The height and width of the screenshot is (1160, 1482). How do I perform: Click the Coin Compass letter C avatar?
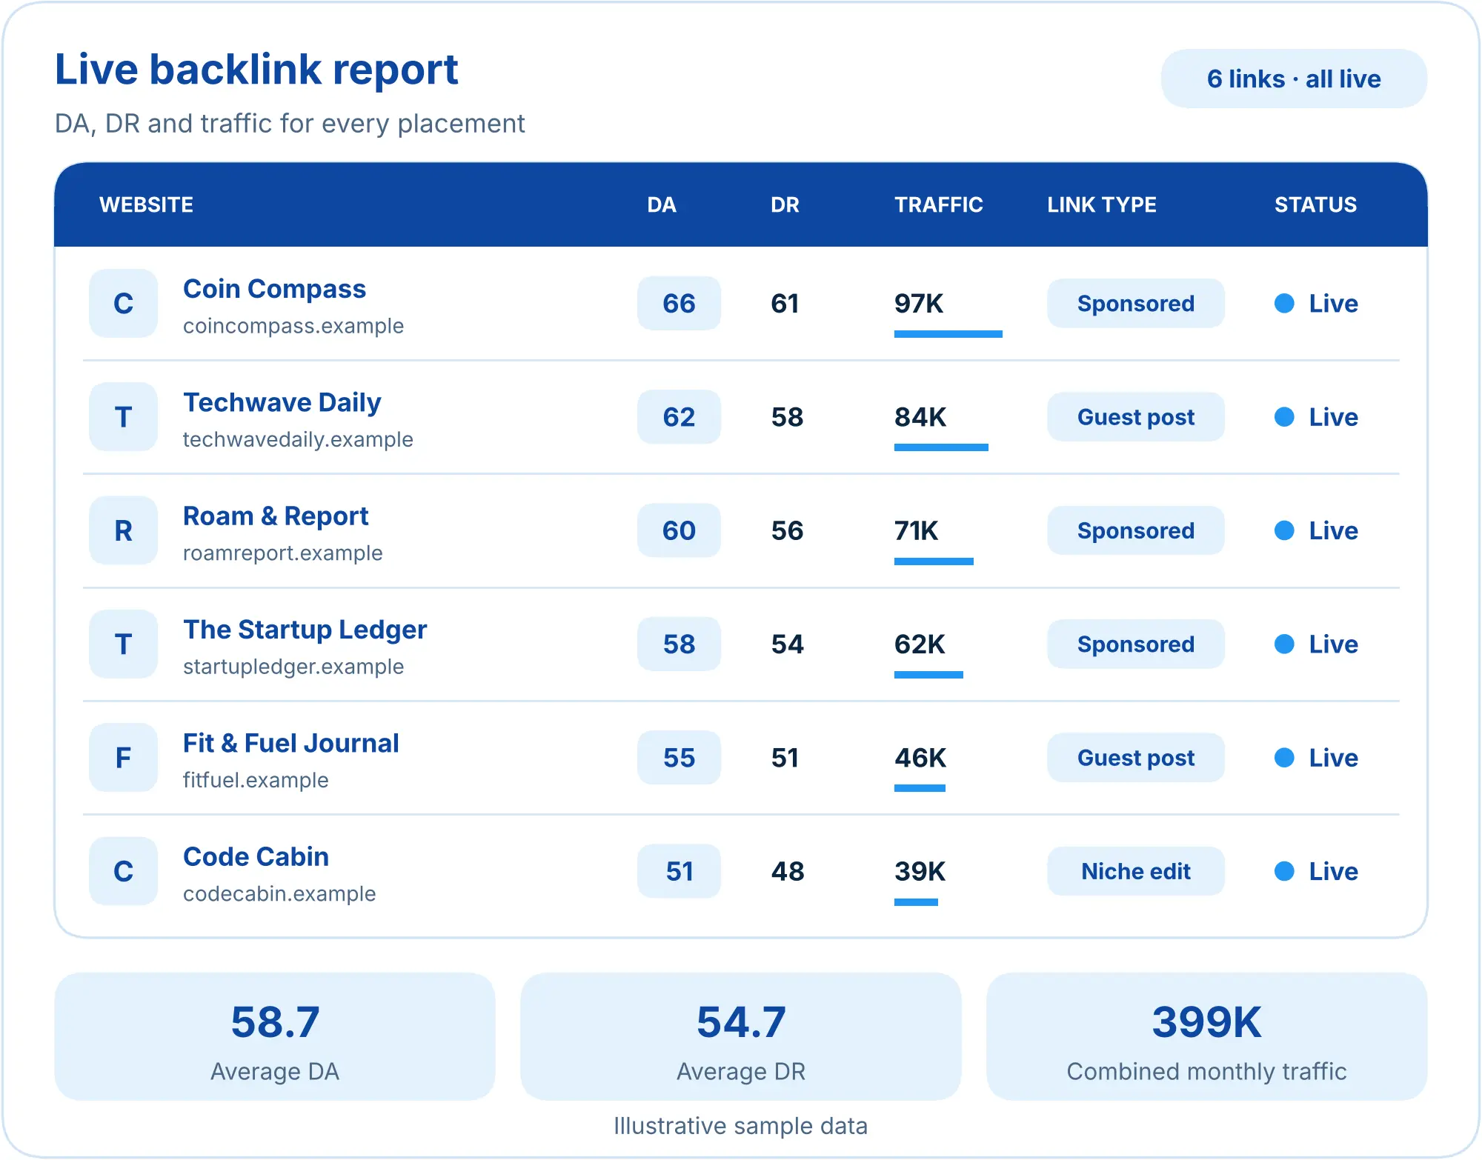pyautogui.click(x=123, y=304)
